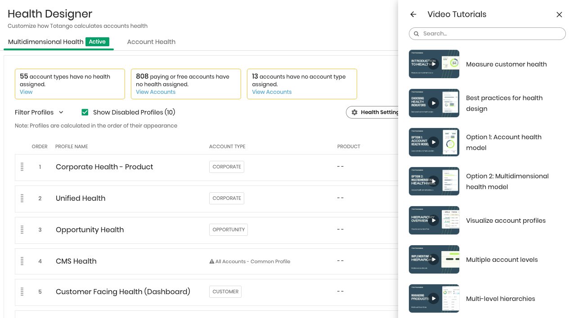Screen dimensions: 574x318
Task: Play the Multiple account levels video
Action: point(434,259)
